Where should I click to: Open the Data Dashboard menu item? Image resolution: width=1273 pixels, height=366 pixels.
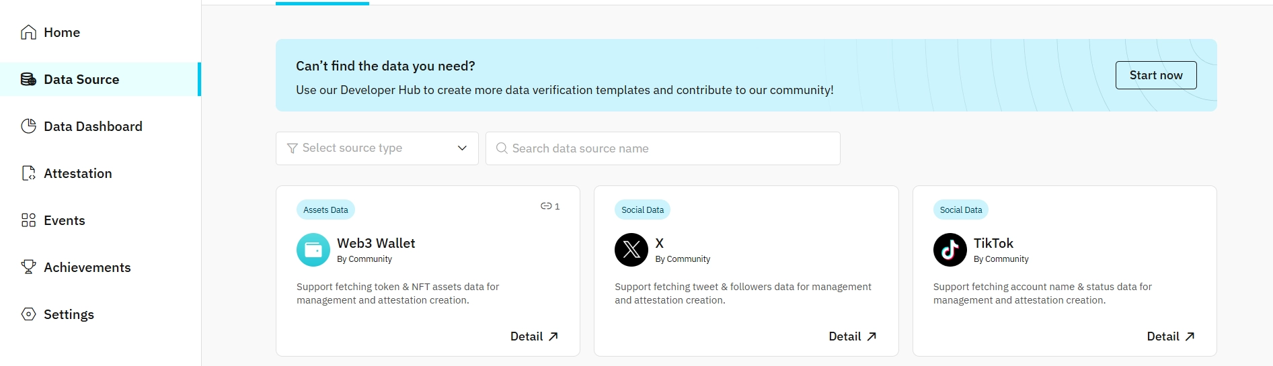pyautogui.click(x=93, y=126)
